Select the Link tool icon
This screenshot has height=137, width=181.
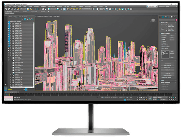(x=12, y=9)
